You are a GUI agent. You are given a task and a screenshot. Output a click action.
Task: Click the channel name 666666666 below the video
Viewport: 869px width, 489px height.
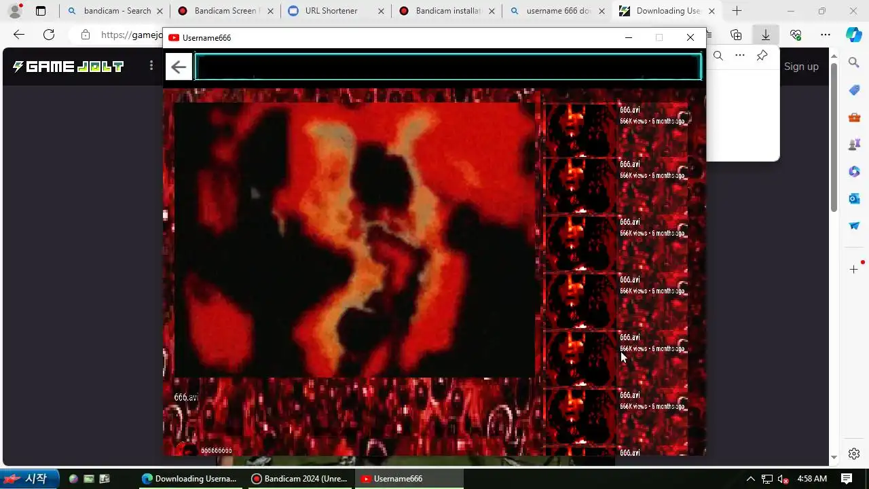pos(217,450)
